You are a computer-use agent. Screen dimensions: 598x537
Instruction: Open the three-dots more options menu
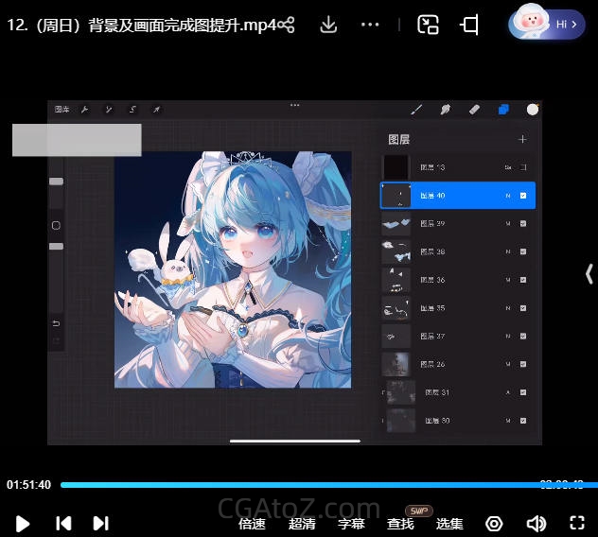point(371,25)
